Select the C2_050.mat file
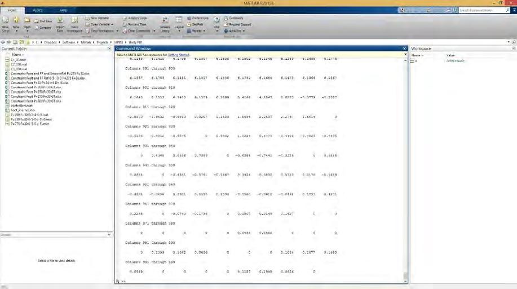 point(19,64)
